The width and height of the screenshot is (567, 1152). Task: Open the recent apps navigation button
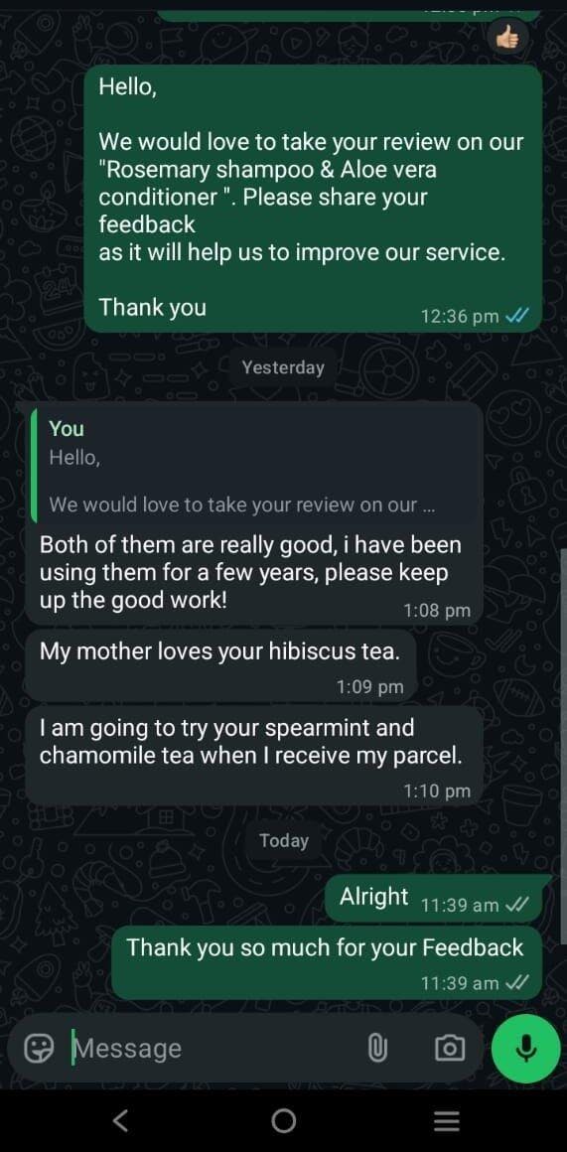[446, 1120]
